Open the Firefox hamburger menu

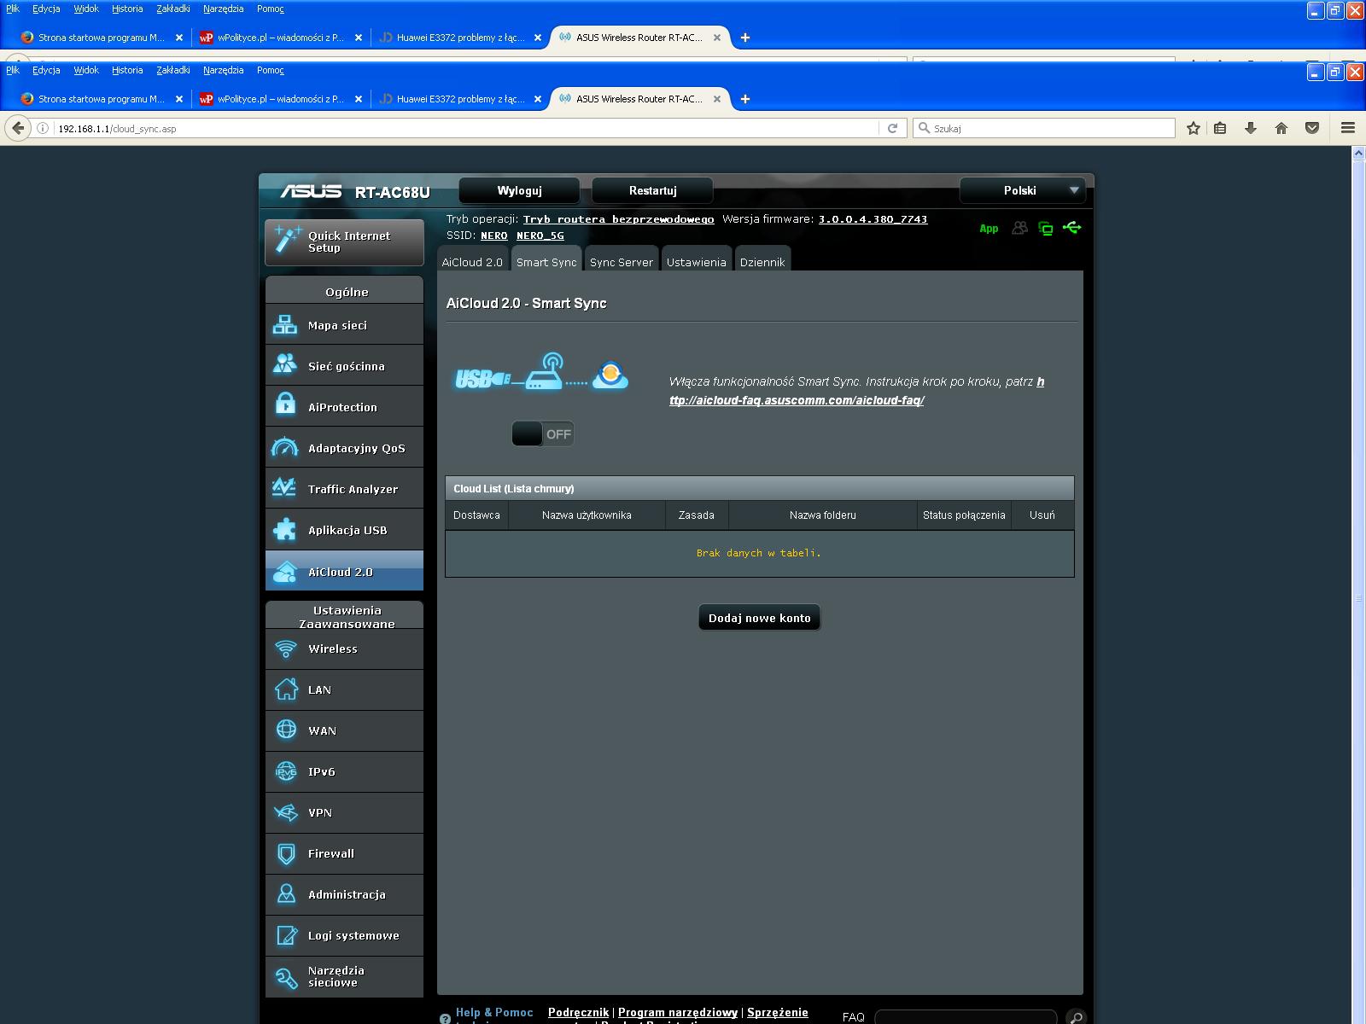point(1348,128)
